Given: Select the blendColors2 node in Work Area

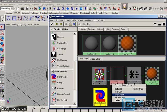Looking at the screenshot, I should point(101,97).
